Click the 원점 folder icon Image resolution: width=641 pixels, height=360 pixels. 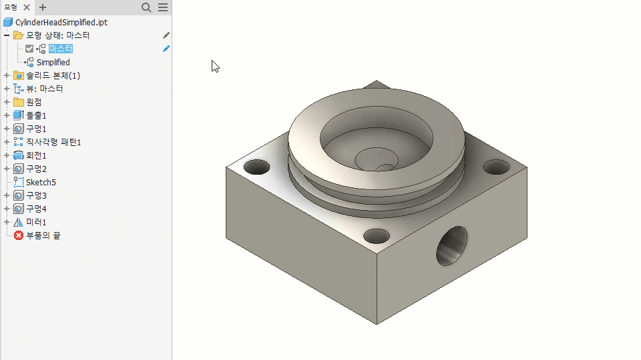point(19,102)
